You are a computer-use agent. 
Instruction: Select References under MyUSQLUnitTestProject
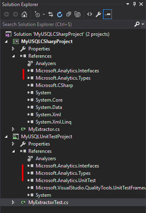pos(40,151)
